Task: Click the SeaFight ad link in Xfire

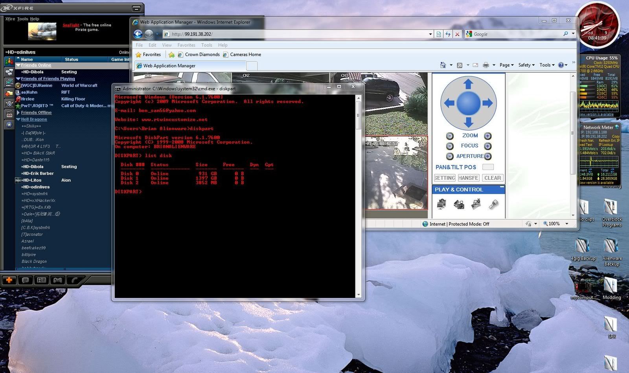Action: [71, 25]
